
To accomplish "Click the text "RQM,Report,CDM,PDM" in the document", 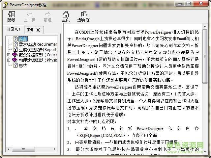I will click(x=101, y=135).
